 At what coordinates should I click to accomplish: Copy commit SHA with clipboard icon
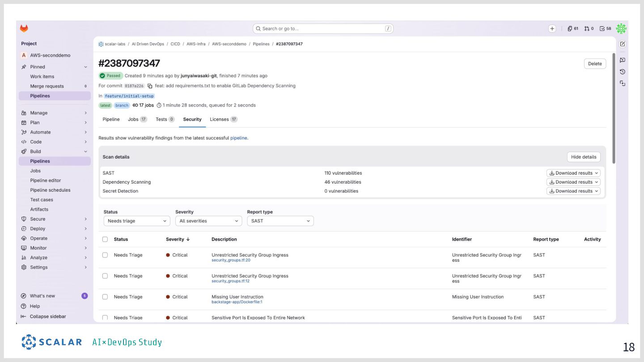(x=150, y=86)
